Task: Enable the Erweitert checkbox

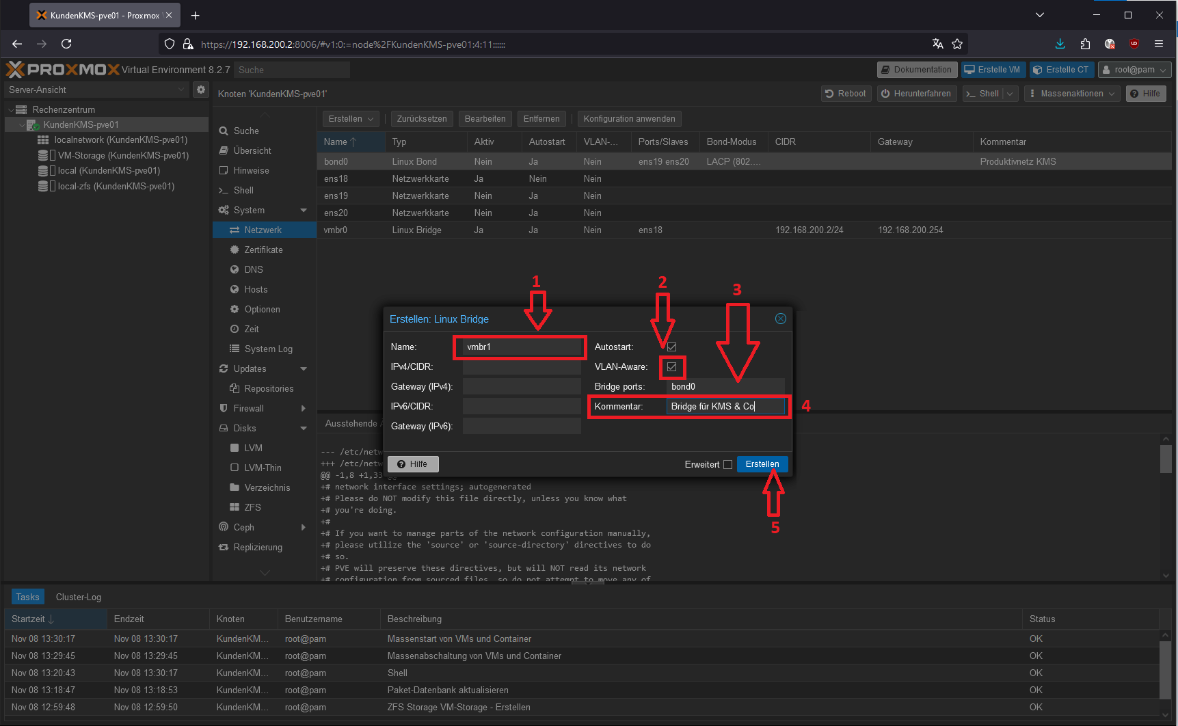Action: click(727, 465)
